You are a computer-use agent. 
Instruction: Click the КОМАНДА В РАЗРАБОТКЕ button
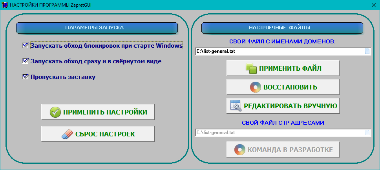(283, 150)
